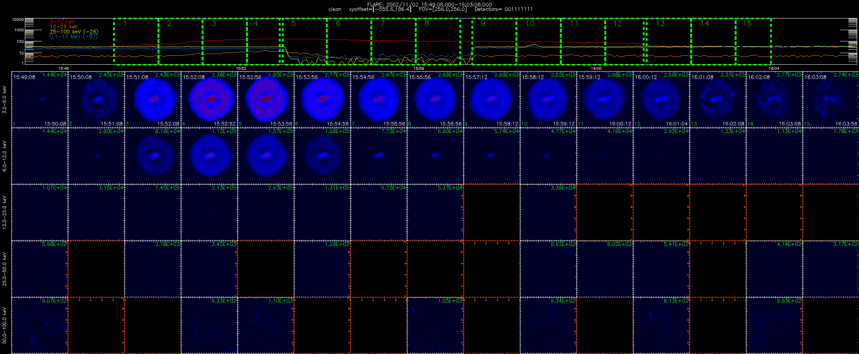
Task: Select interval 10 marker in the light curve
Action: point(530,23)
